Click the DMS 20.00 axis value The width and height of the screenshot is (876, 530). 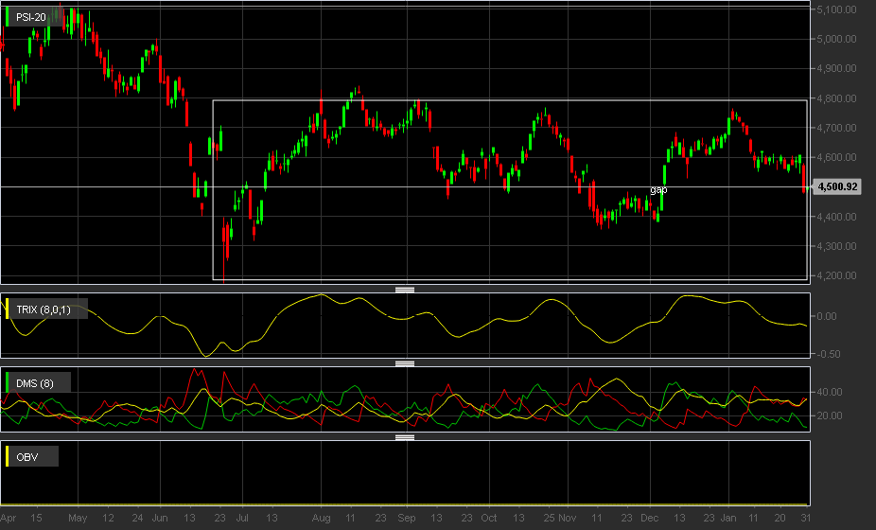[830, 415]
